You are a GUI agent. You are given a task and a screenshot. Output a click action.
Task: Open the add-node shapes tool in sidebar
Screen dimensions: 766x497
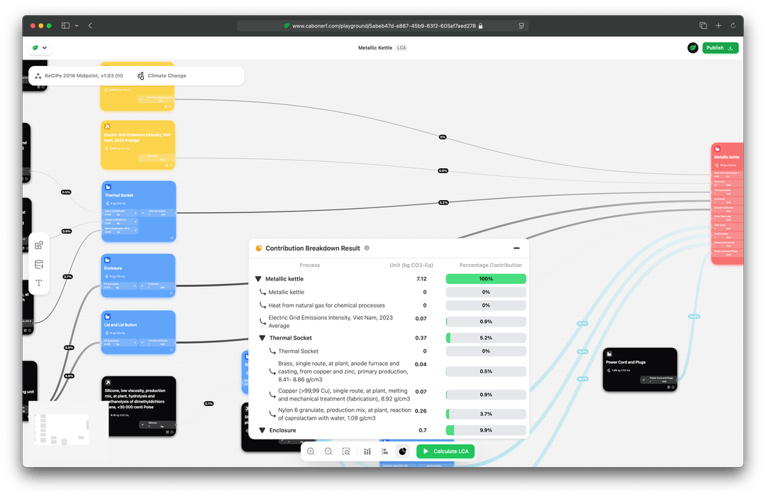point(38,245)
